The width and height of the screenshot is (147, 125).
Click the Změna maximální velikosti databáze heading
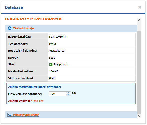tap(34, 87)
